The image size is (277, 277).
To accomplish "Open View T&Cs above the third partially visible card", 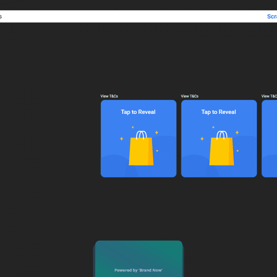I will 269,96.
